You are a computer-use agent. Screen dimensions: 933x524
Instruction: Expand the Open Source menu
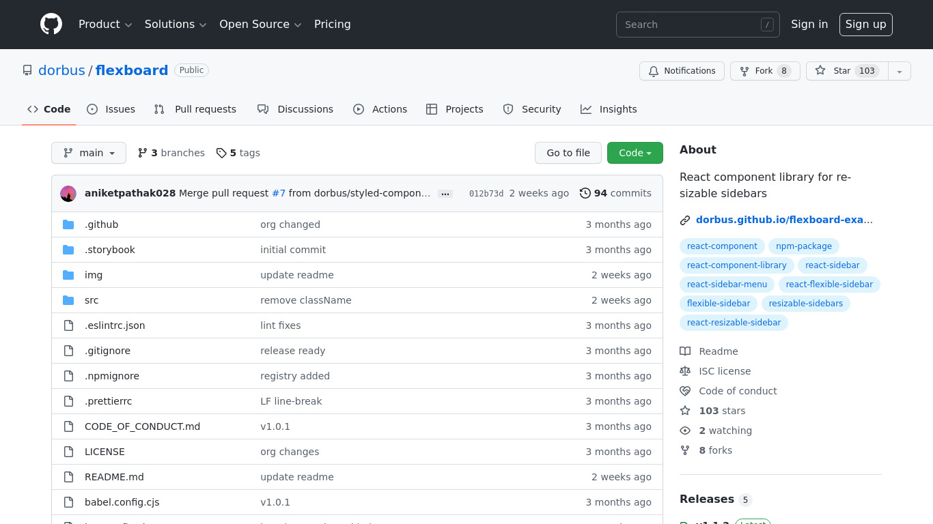[260, 24]
